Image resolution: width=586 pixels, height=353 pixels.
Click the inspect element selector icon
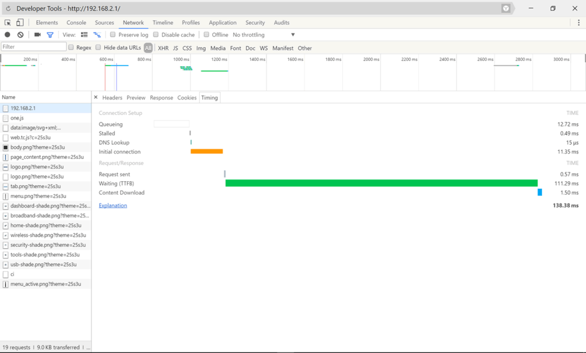click(x=8, y=23)
